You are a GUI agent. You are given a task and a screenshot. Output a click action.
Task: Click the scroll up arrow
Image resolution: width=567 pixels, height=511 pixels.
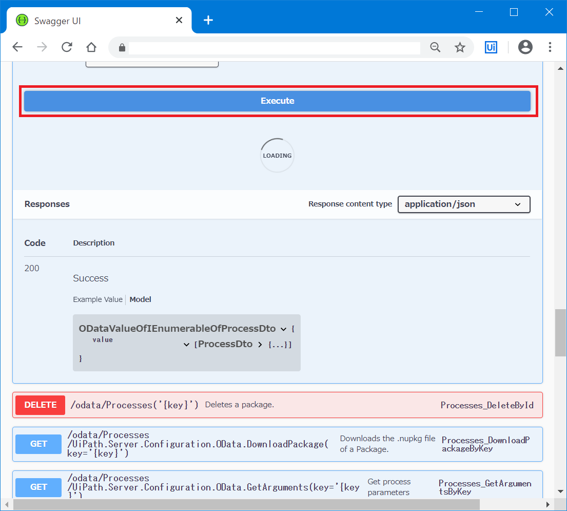(560, 68)
